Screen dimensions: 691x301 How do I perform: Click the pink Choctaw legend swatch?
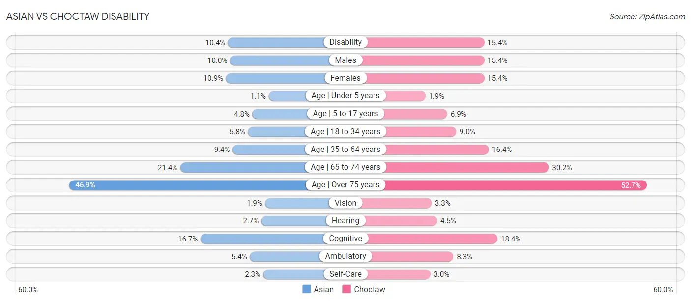pos(347,289)
